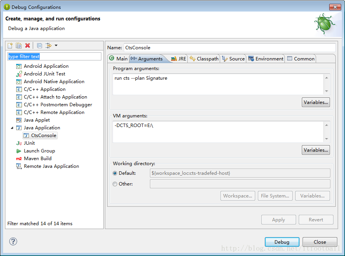Select the CtsConsole launch configuration

(x=44, y=136)
